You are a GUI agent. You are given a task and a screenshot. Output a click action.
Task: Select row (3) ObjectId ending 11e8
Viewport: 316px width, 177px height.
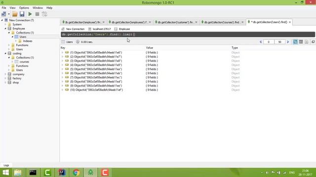coord(96,61)
